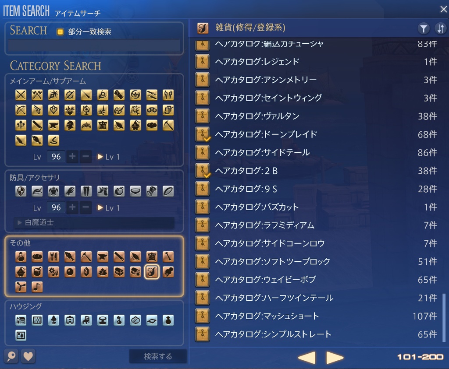The height and width of the screenshot is (369, 449).
Task: Select the ring accessory category icon
Action: 168,191
